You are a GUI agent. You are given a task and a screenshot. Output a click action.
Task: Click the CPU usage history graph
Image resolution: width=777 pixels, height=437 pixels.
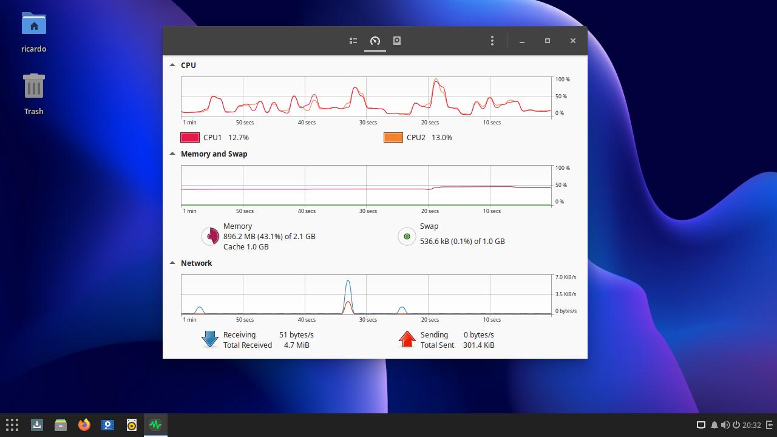(x=366, y=97)
